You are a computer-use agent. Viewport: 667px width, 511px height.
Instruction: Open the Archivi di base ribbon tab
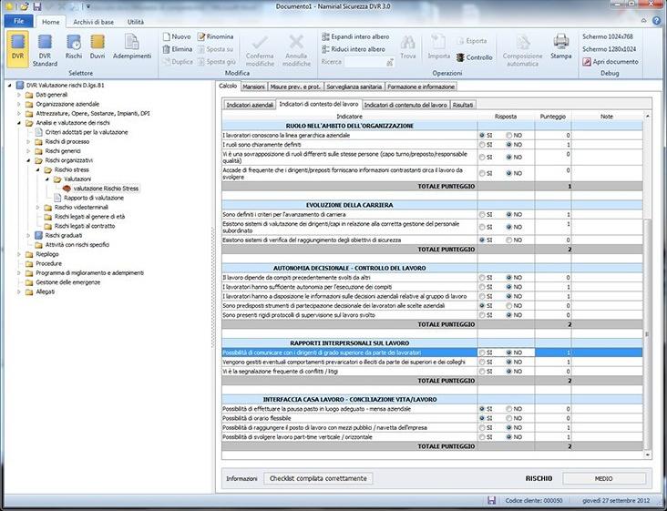coord(93,21)
